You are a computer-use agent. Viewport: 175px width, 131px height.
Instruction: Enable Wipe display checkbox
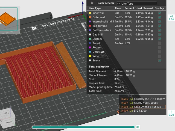pyautogui.click(x=160, y=56)
